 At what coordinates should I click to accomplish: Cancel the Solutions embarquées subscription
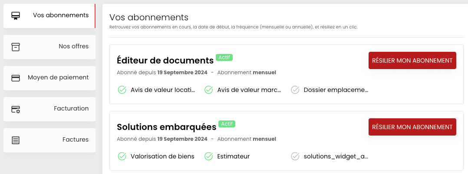(412, 127)
